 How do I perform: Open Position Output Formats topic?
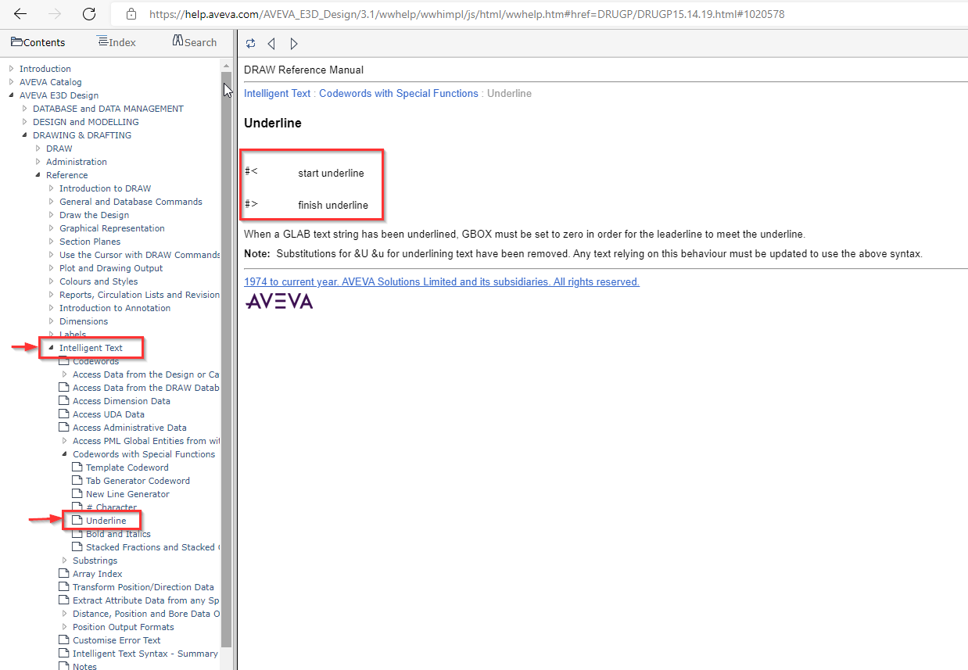[124, 627]
